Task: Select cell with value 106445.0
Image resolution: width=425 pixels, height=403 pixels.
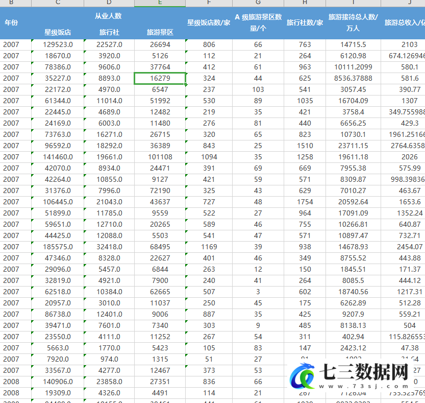Action: click(58, 202)
